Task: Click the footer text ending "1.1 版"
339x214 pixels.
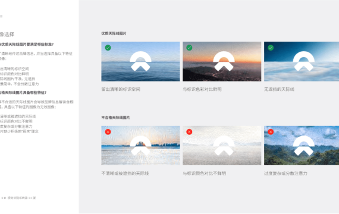Action: [x=18, y=198]
